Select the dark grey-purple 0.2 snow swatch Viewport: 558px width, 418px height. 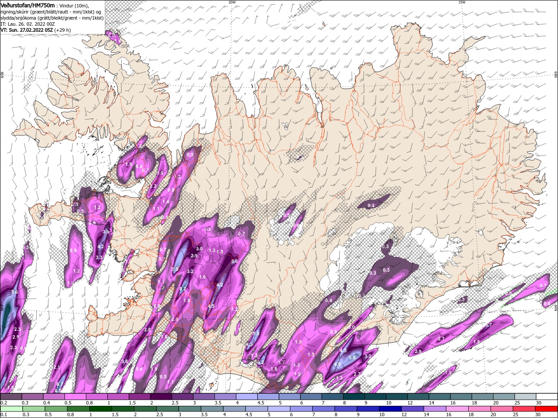(10, 397)
